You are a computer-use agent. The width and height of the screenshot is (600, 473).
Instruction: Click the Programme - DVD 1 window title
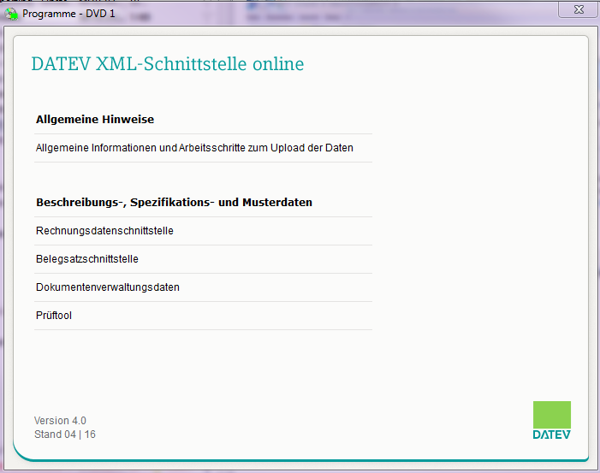coord(68,14)
